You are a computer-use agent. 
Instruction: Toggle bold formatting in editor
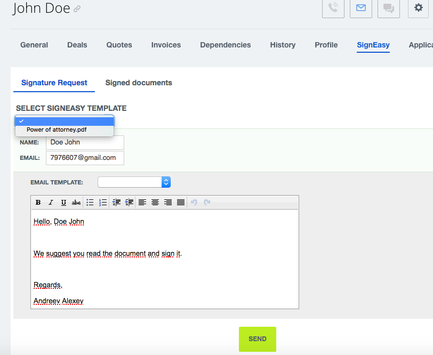pos(38,203)
